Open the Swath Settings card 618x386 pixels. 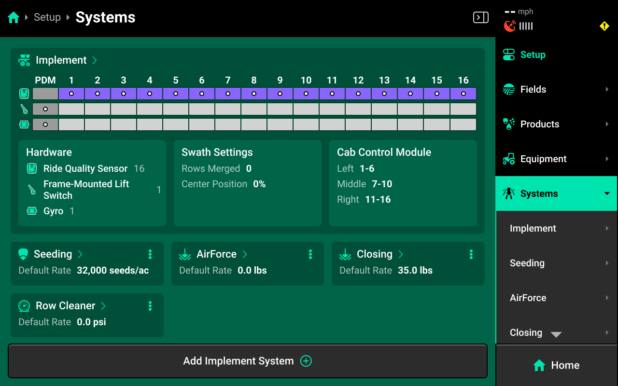tap(247, 183)
